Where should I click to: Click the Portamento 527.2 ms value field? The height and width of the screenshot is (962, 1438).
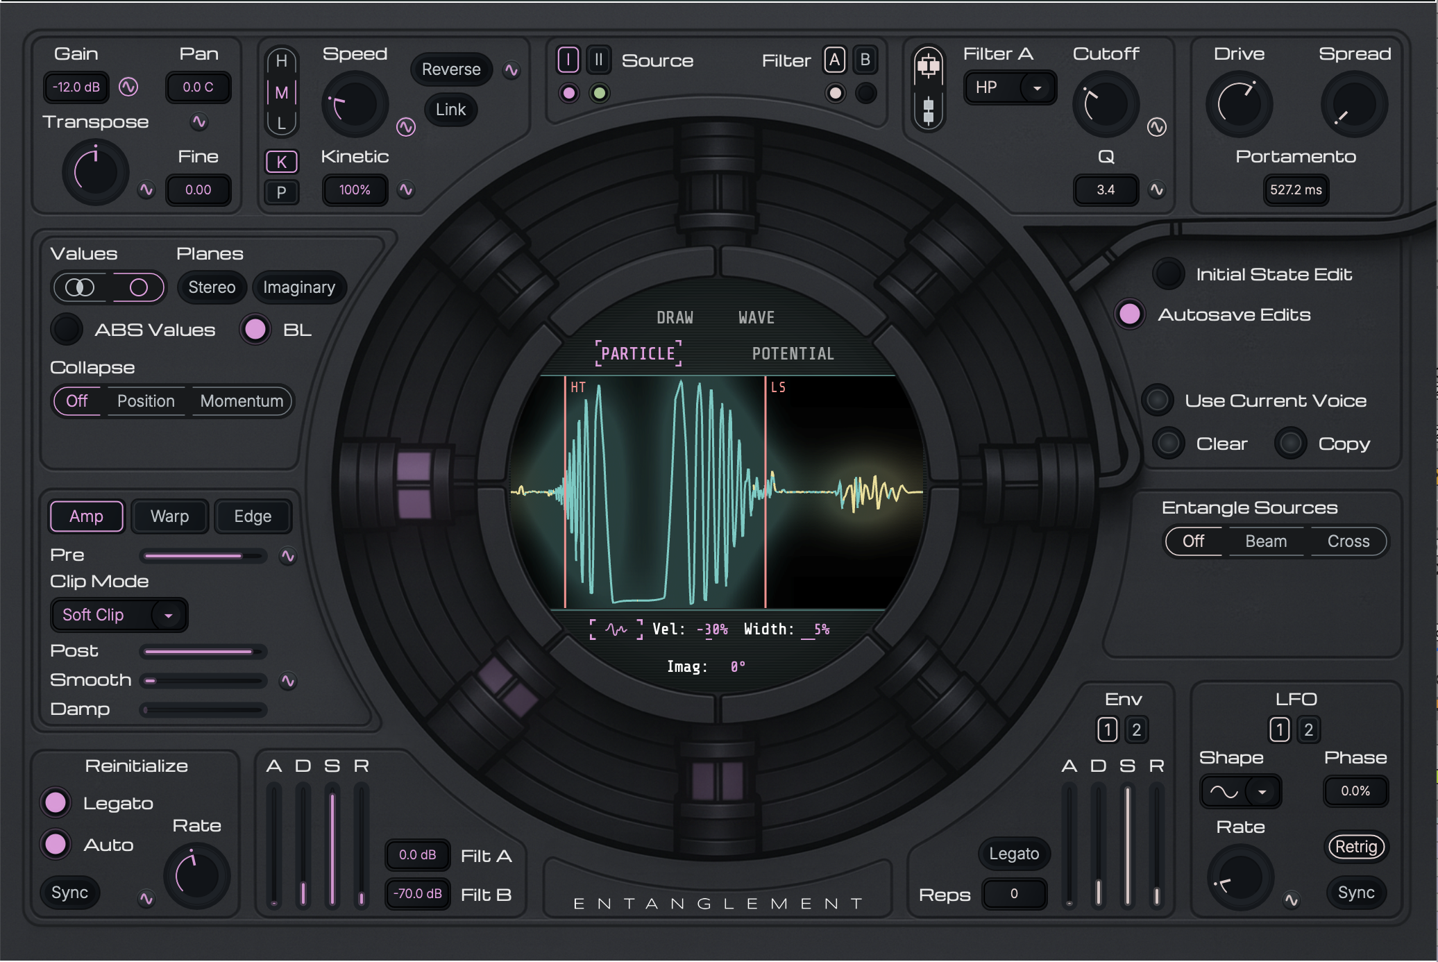(x=1295, y=190)
